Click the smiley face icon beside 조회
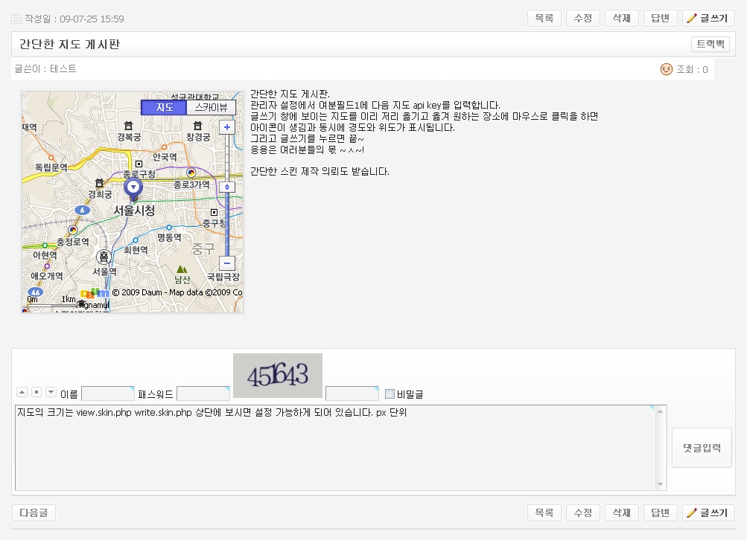The height and width of the screenshot is (540, 747). coord(667,69)
